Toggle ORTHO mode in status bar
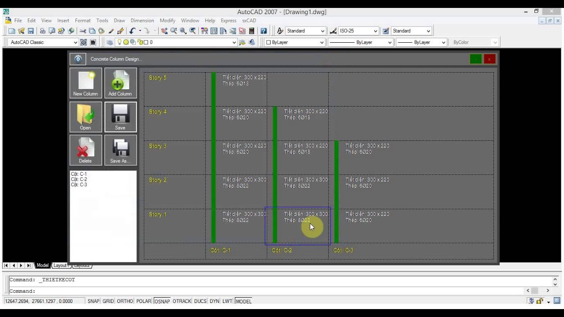 (x=125, y=301)
